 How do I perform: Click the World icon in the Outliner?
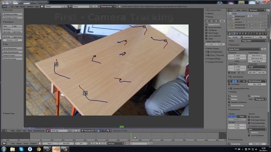(234, 19)
